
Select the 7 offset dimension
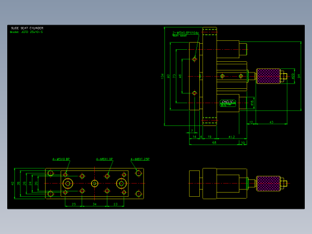[x=192, y=131]
